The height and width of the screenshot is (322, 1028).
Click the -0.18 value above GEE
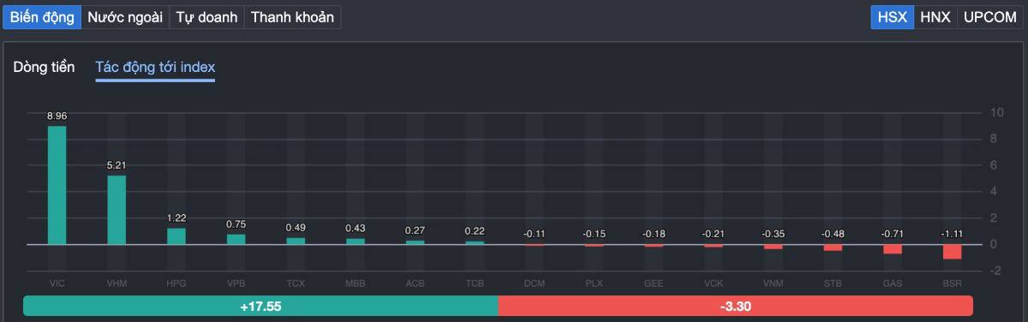pyautogui.click(x=654, y=234)
